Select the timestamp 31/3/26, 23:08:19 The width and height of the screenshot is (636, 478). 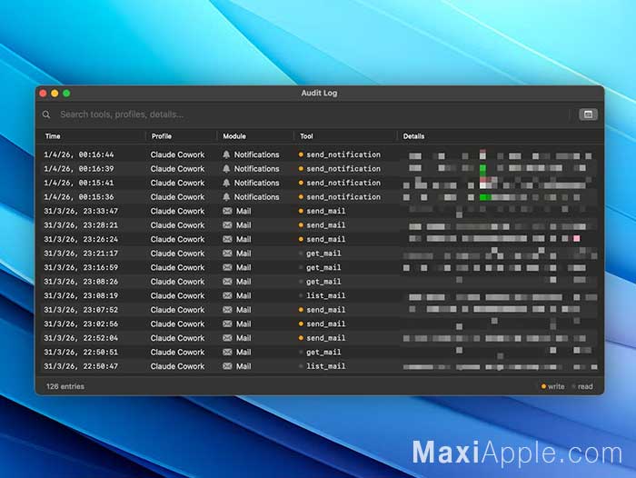81,296
